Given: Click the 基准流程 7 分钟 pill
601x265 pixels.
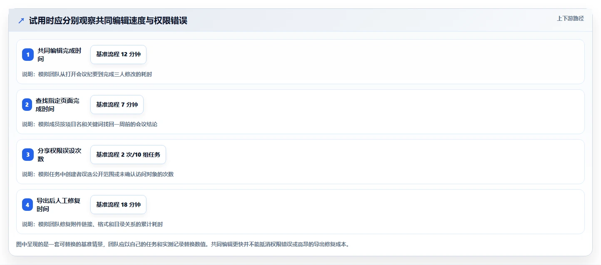Looking at the screenshot, I should [117, 105].
